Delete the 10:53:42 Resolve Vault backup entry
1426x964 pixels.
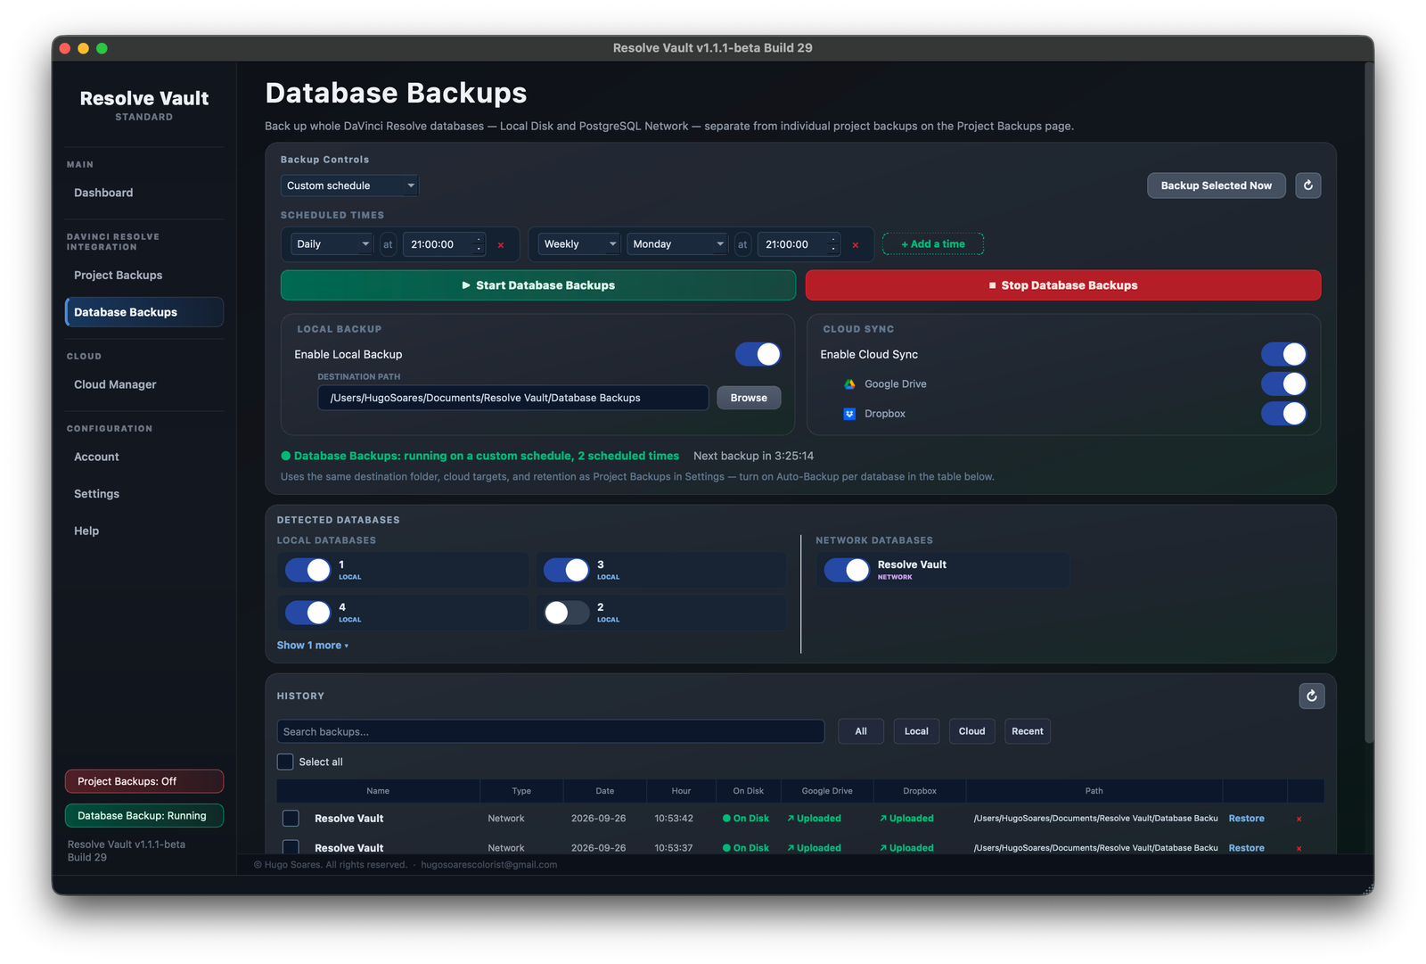[x=1299, y=819]
